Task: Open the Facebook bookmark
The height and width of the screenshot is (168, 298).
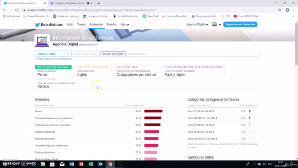Action: (x=66, y=16)
